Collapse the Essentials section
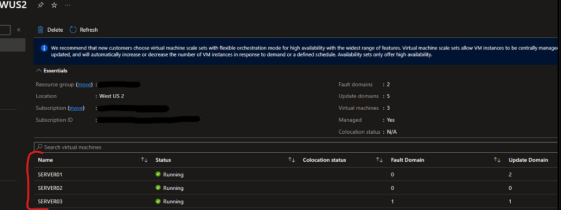This screenshot has width=561, height=210. [x=52, y=71]
